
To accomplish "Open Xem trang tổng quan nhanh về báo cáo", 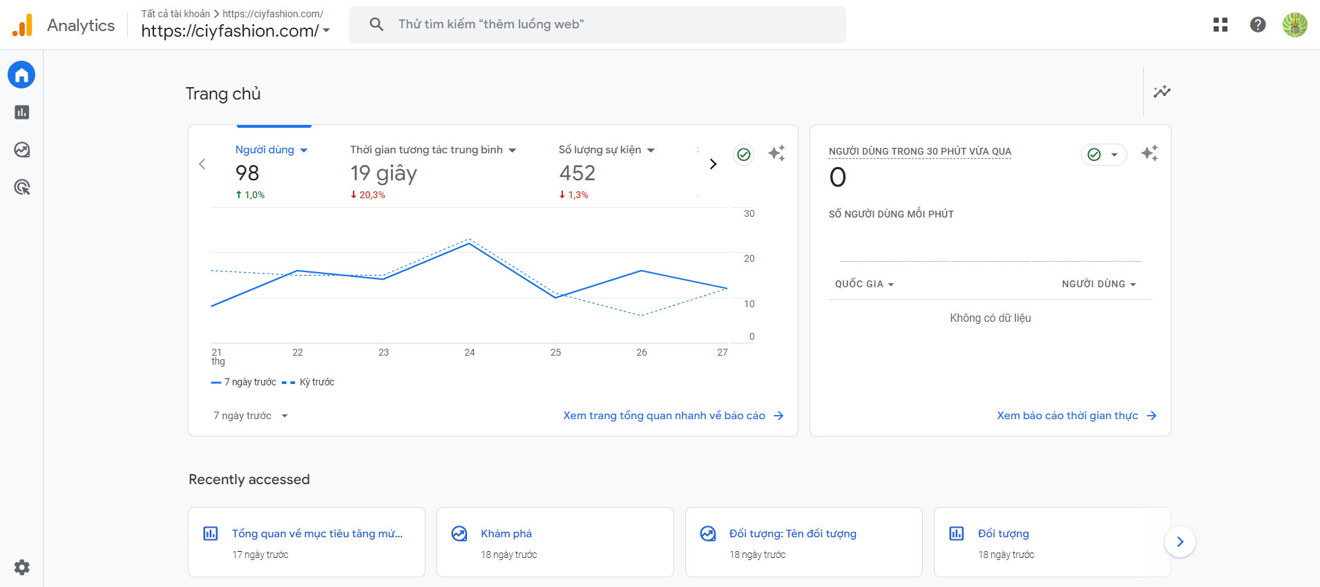I will [673, 416].
